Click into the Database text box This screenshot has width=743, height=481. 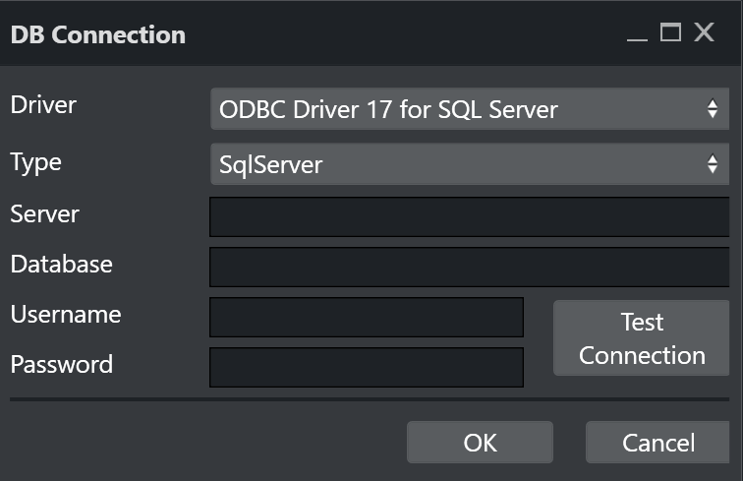pyautogui.click(x=469, y=267)
